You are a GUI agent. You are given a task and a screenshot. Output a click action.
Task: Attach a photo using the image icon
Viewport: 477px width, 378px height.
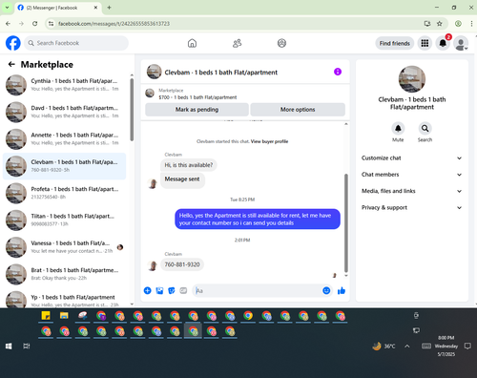click(x=159, y=290)
